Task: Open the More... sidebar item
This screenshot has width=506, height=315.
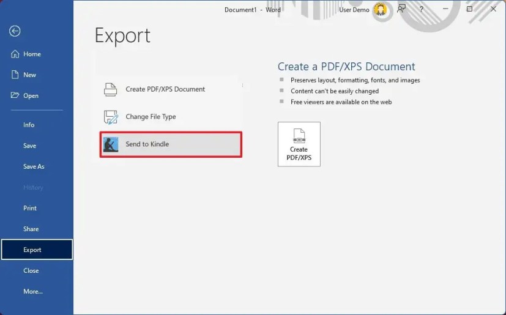Action: tap(33, 291)
